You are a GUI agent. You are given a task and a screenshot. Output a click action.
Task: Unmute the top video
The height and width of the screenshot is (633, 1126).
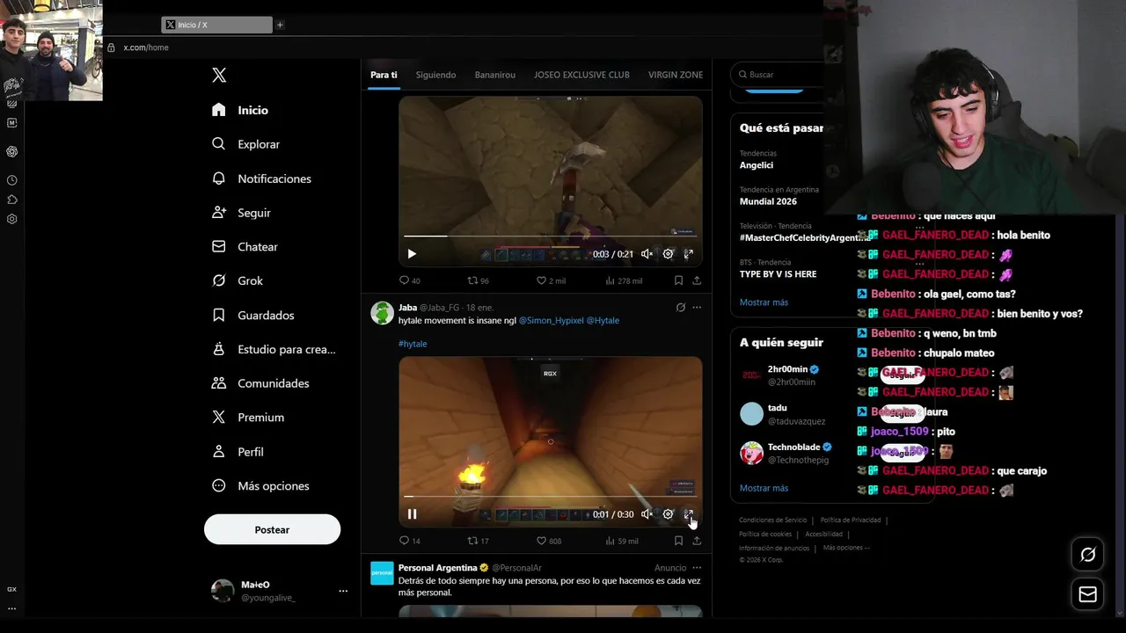click(647, 254)
